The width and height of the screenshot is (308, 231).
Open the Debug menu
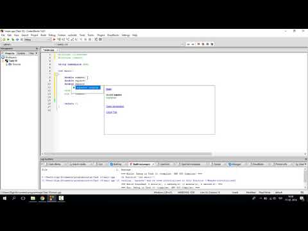point(52,35)
